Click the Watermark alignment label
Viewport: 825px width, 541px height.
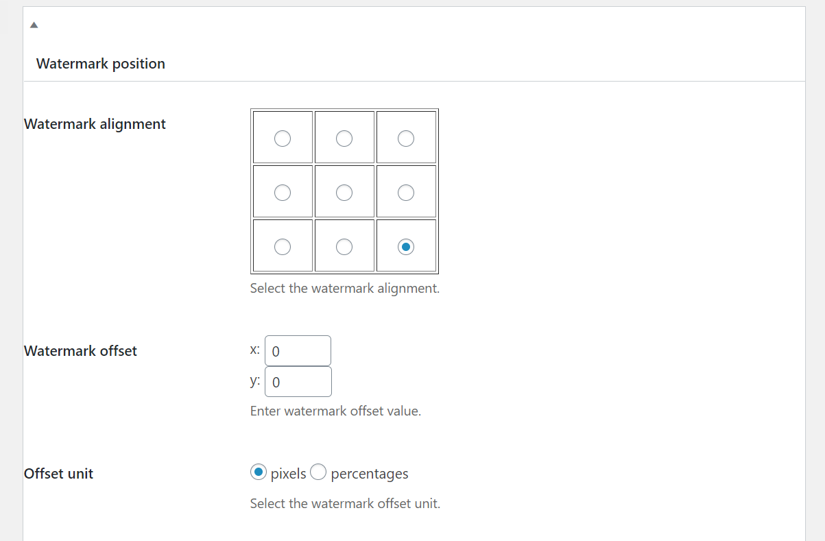[95, 124]
